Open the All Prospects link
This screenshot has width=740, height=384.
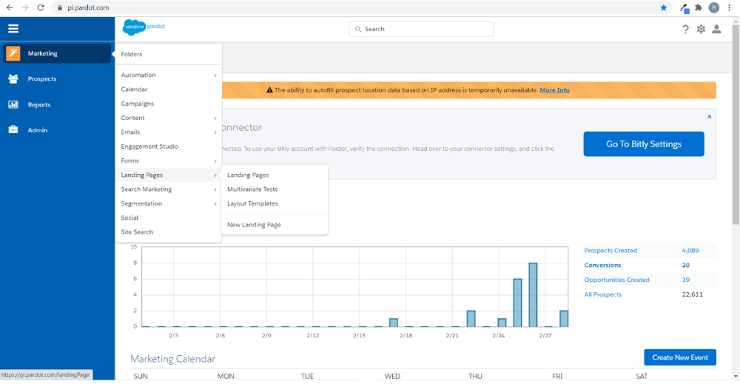coord(602,294)
